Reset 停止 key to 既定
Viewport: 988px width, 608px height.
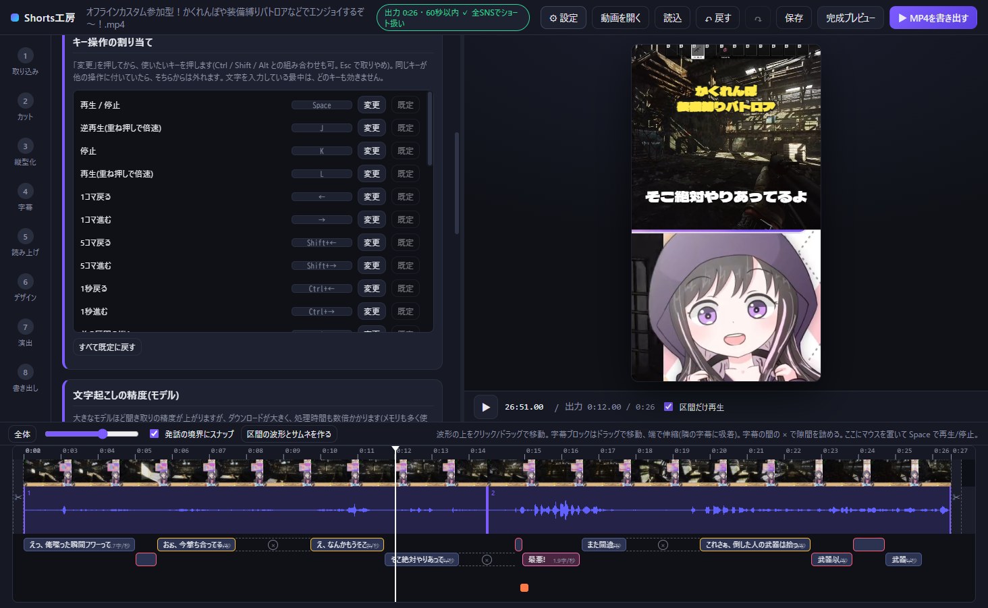click(x=405, y=150)
